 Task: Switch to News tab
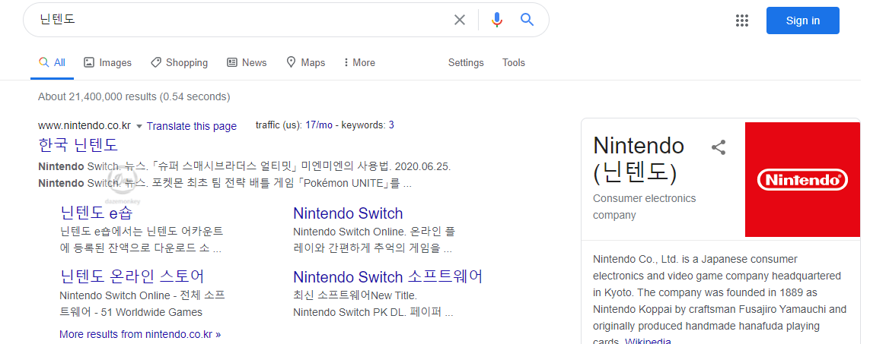pyautogui.click(x=247, y=62)
